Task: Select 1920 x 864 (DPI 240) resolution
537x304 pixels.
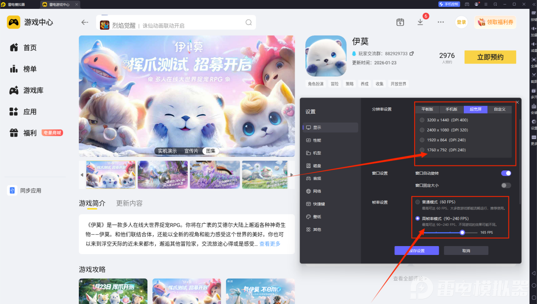Action: pos(422,140)
